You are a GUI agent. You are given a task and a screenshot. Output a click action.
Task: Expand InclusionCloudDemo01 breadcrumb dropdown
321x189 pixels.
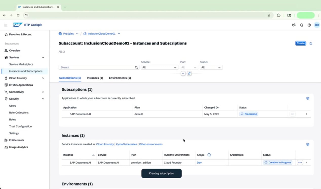[x=119, y=34]
